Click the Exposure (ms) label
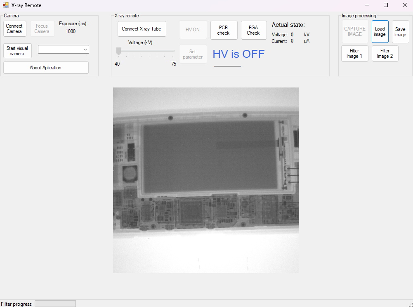413x307 pixels. (x=73, y=24)
